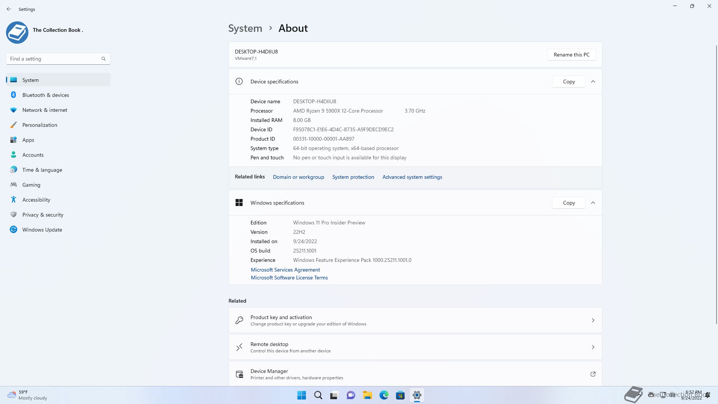Open Bluetooth & devices settings
The height and width of the screenshot is (404, 718).
(x=58, y=95)
